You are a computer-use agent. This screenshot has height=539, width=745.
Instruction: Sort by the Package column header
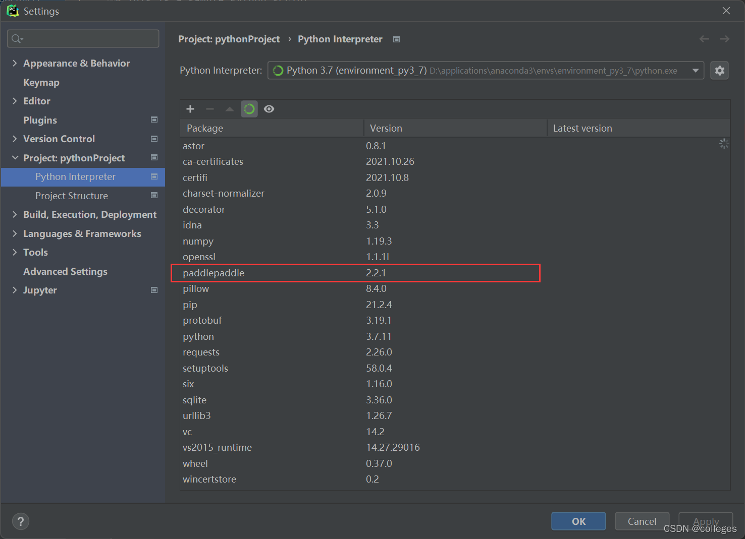point(272,128)
